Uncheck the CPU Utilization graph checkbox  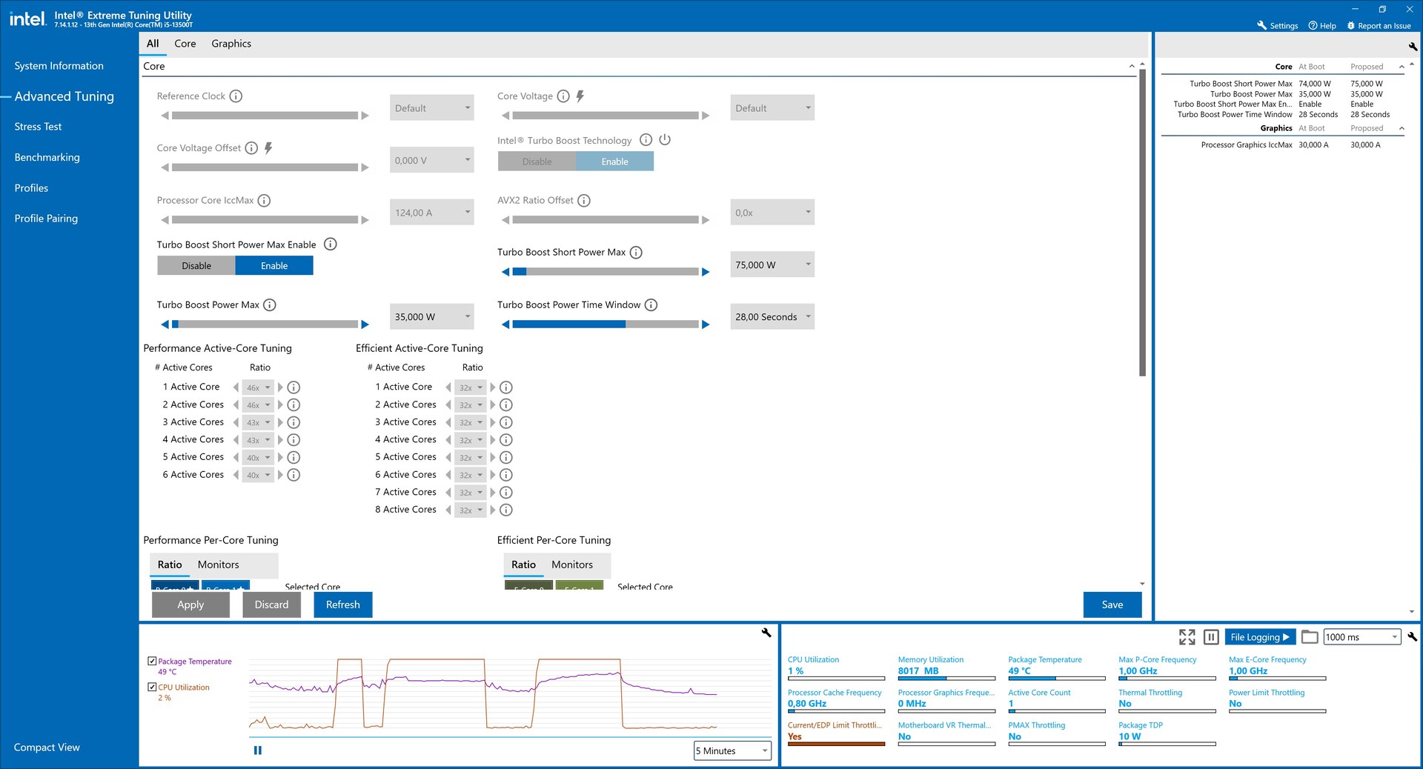[152, 687]
